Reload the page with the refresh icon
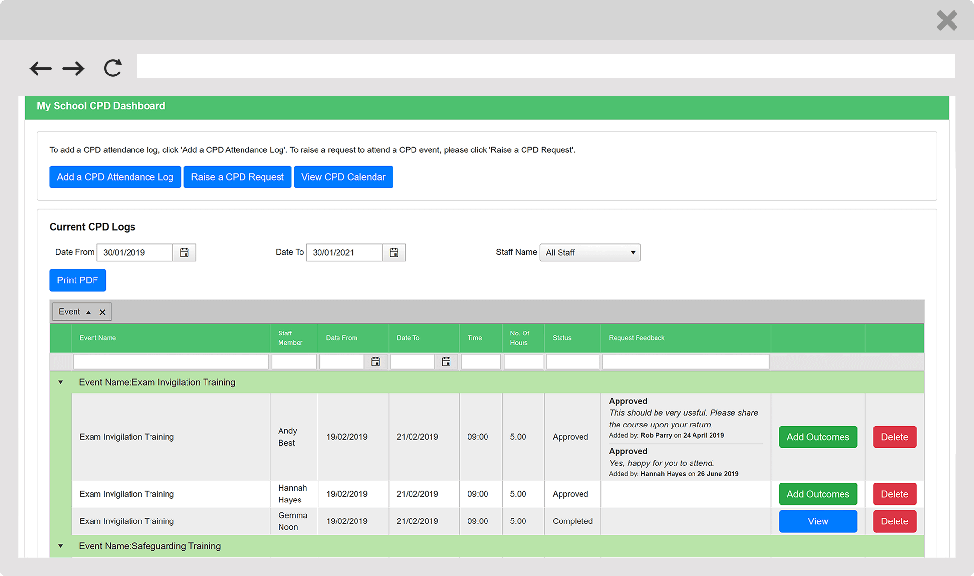974x576 pixels. pyautogui.click(x=113, y=68)
